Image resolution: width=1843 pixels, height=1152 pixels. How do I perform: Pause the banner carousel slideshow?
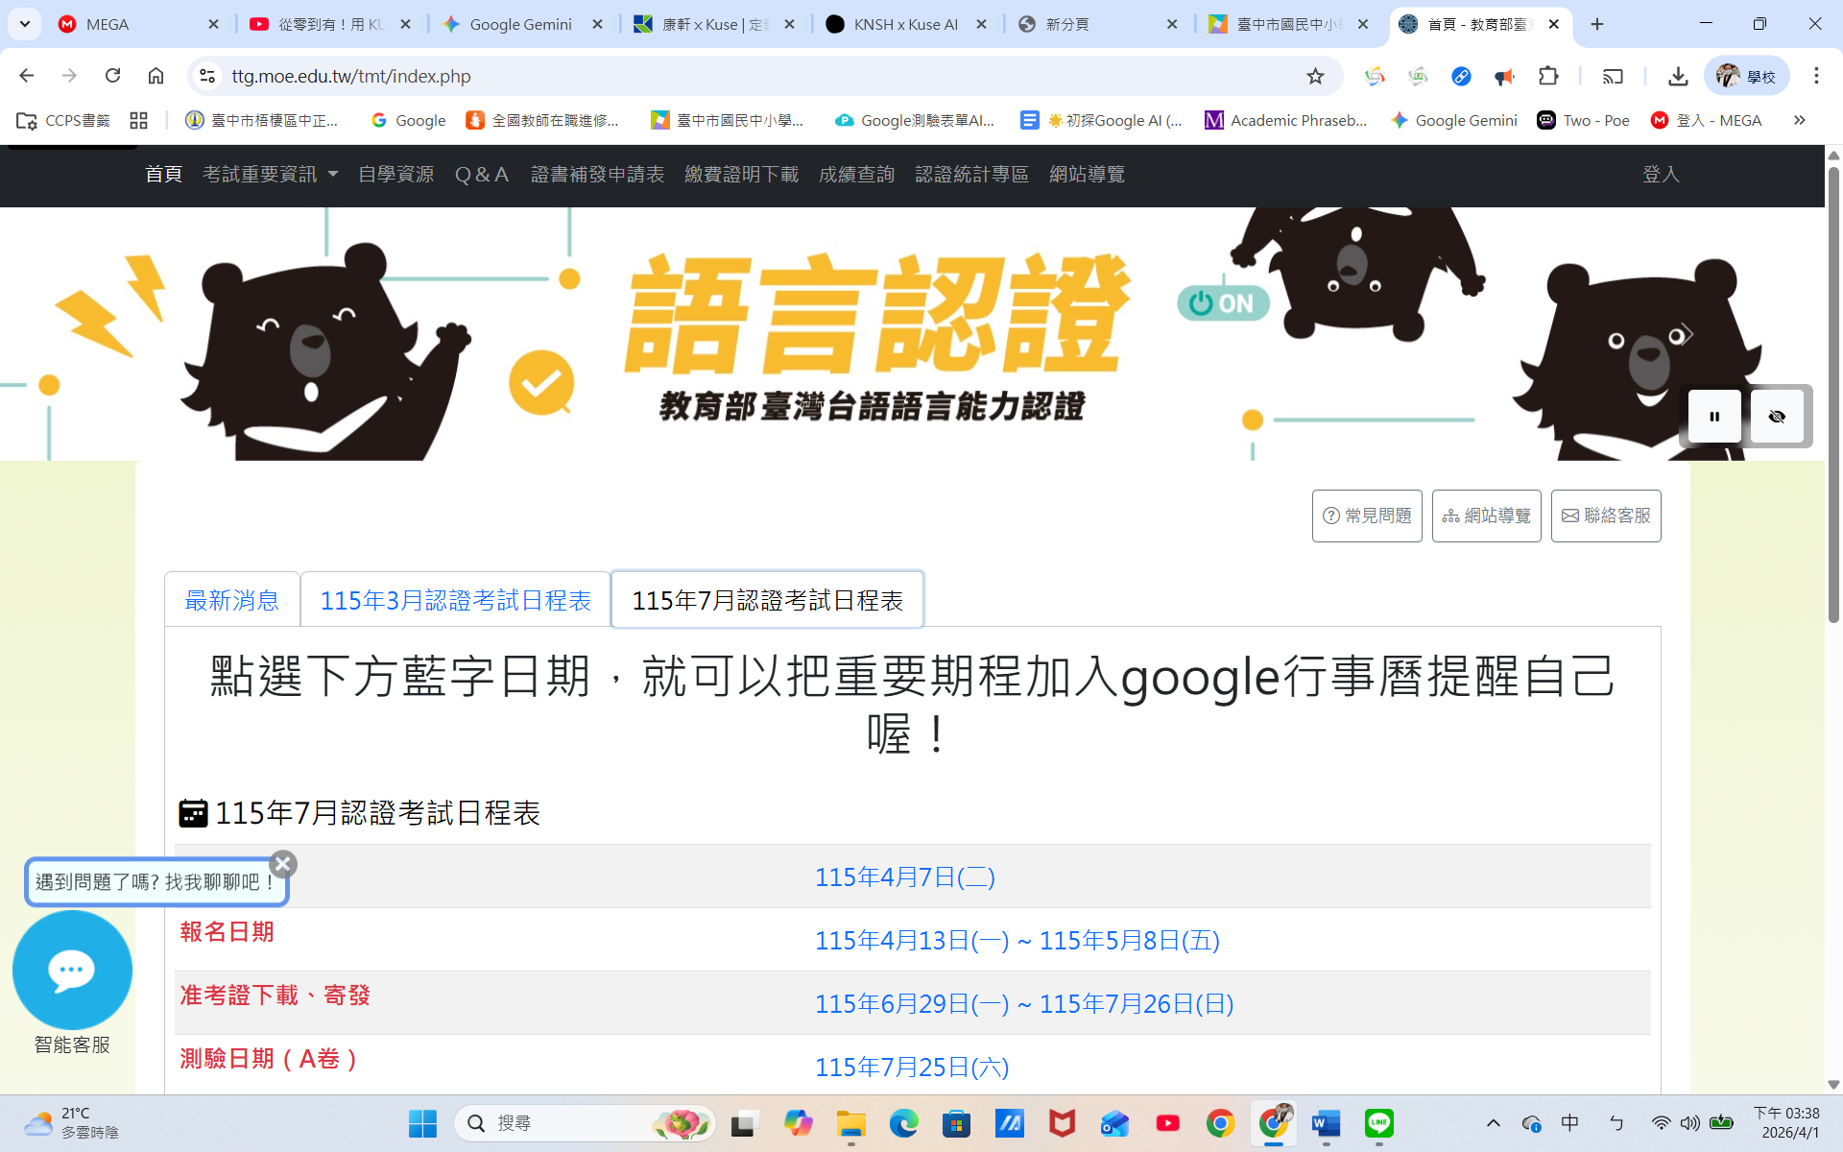(1713, 417)
